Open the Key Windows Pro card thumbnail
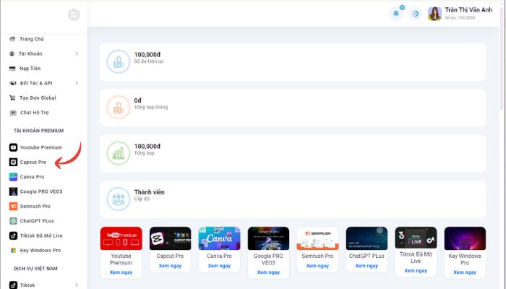Viewport: 506px width, 289px height. (465, 238)
